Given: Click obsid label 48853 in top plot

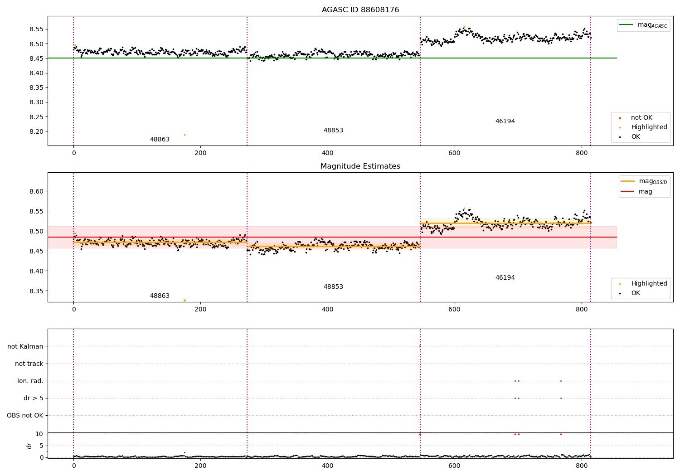Looking at the screenshot, I should click(333, 131).
